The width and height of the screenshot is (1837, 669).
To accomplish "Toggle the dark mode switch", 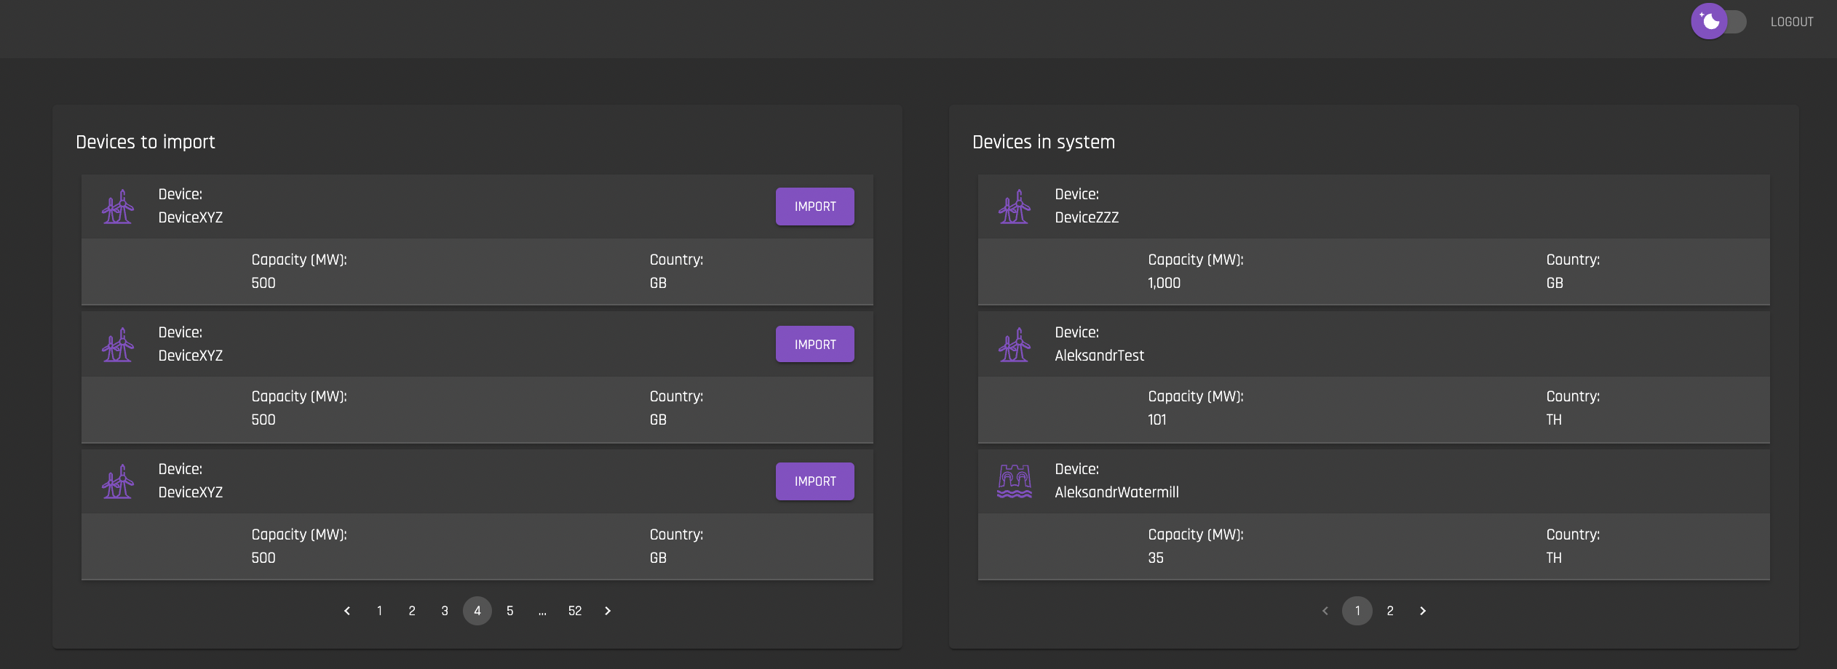I will tap(1718, 21).
